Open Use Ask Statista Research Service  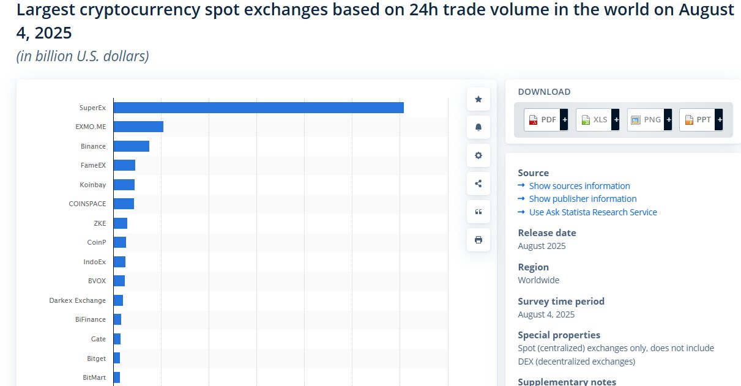click(593, 212)
